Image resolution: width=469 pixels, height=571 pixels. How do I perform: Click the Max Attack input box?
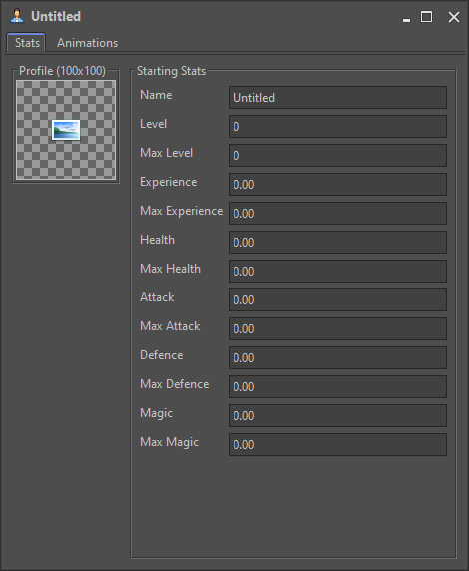click(337, 328)
